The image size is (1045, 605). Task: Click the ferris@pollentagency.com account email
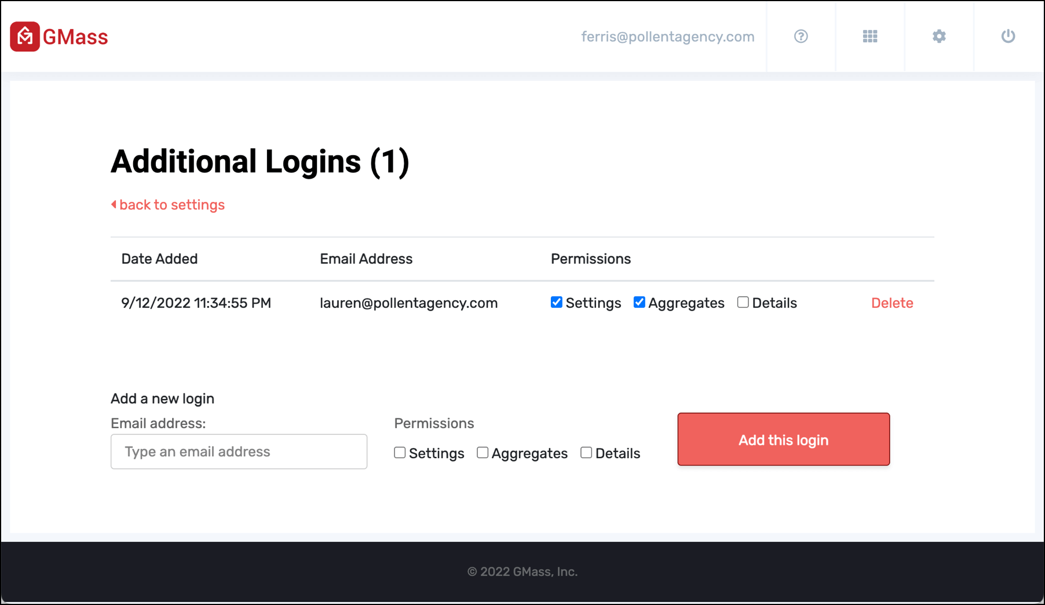(668, 36)
